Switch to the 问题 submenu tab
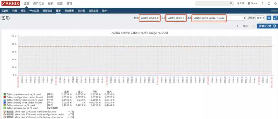The height and width of the screenshot is (119, 278). [15, 10]
